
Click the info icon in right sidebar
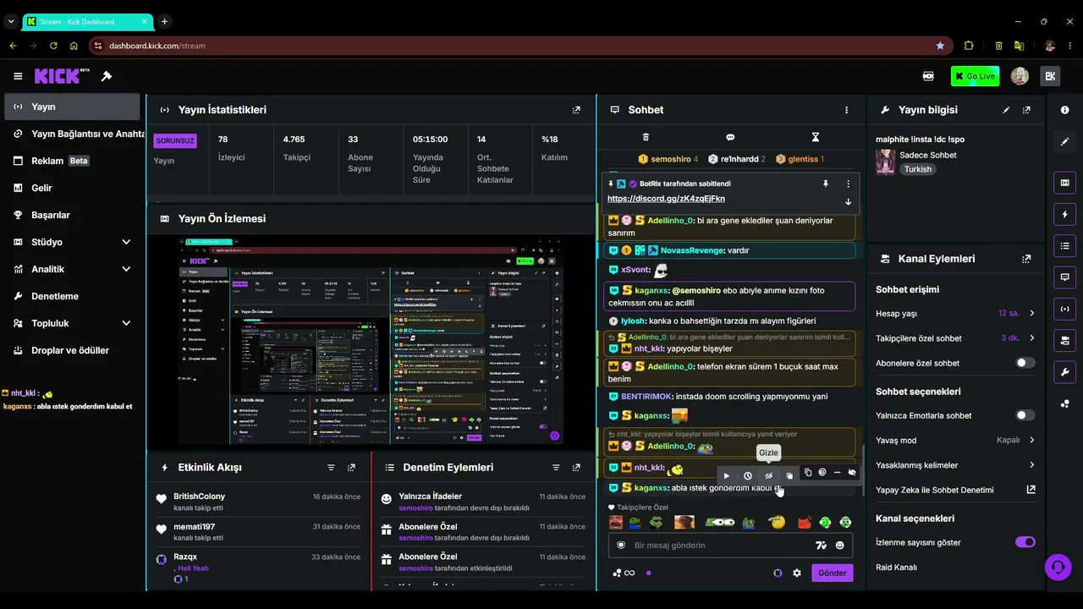click(x=1064, y=110)
